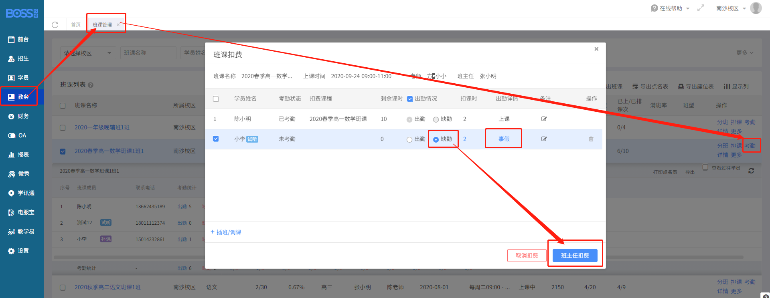Click 排课 for 2020秋季高二语文班课1班
Viewport: 770px width, 298px height.
[736, 282]
